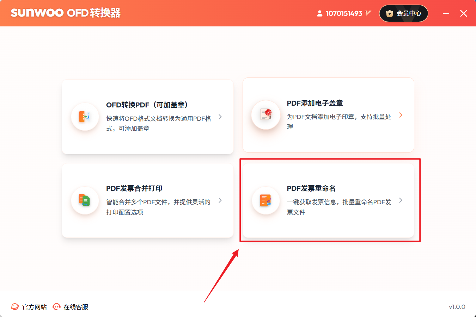Click the description 智能合并多个PDF文件
The image size is (476, 317).
pos(158,207)
